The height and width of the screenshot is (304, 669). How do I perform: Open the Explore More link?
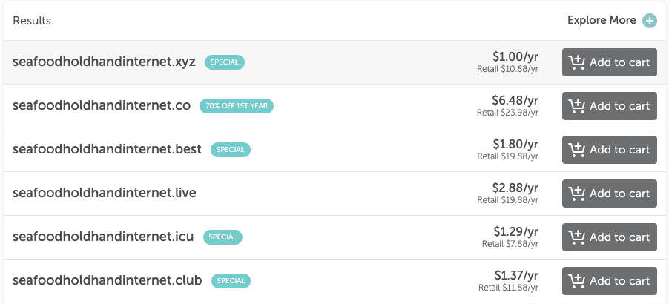[x=602, y=20]
